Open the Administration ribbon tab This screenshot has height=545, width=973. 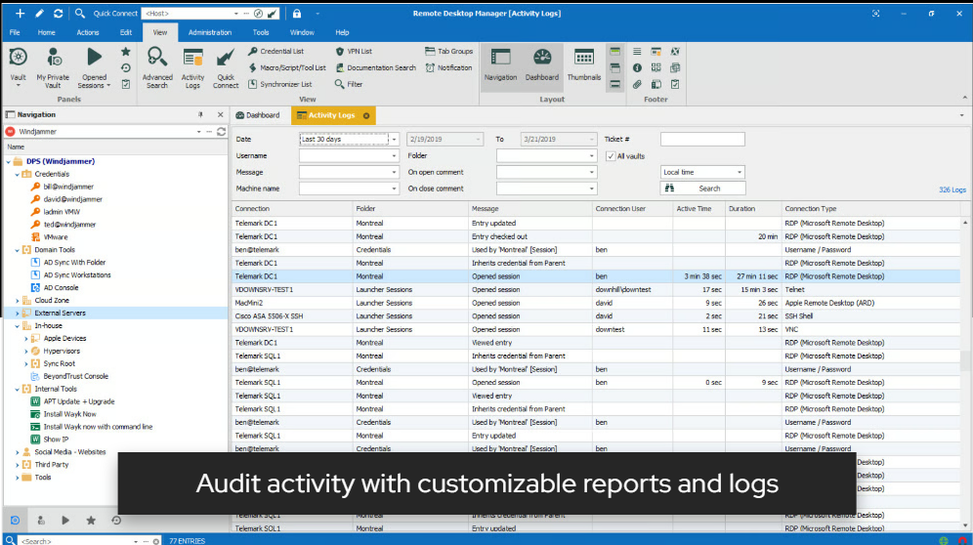tap(210, 32)
